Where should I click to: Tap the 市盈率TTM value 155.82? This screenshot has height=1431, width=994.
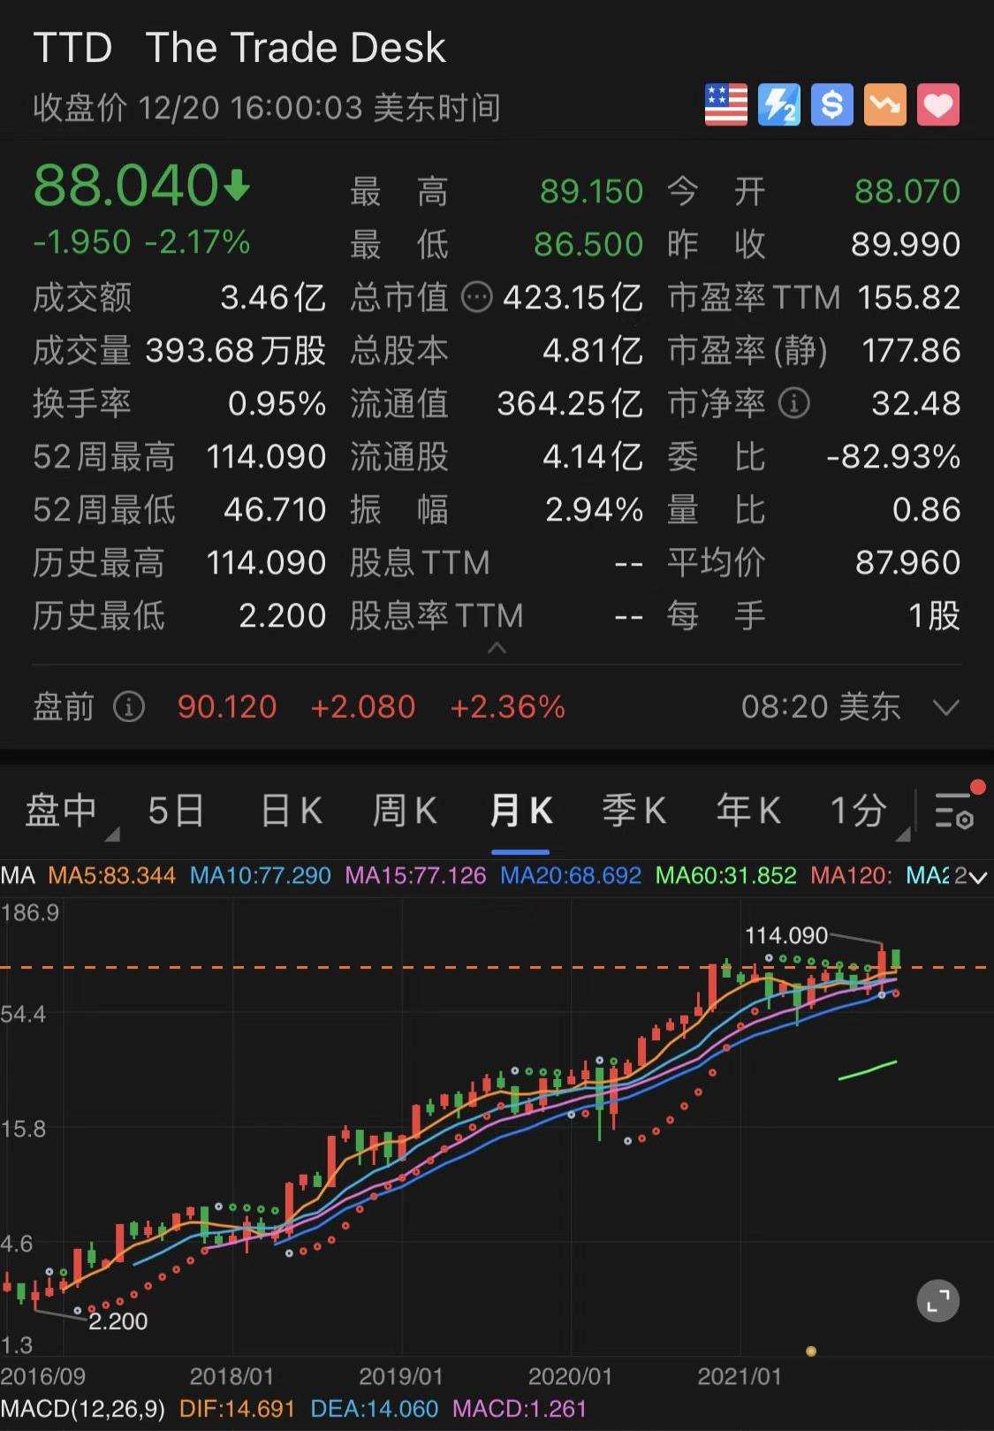(x=909, y=298)
